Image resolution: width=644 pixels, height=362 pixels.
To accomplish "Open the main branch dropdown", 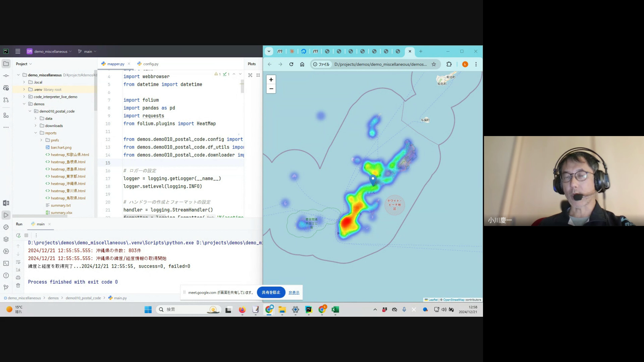I will [87, 51].
